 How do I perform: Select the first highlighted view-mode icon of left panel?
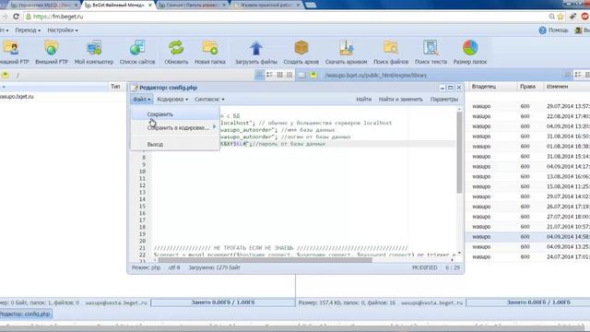pyautogui.click(x=259, y=75)
